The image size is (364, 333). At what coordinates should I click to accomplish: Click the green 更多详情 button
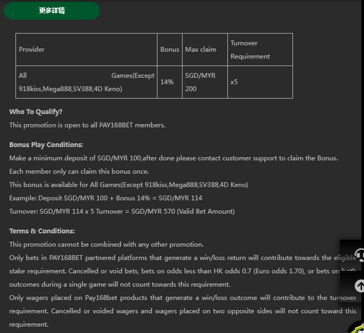pos(52,11)
